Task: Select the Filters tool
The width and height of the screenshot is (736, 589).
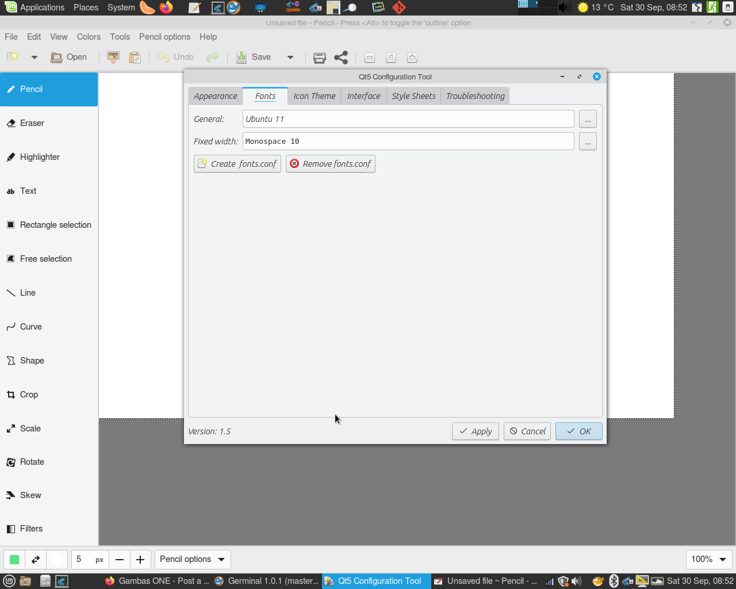Action: (x=31, y=529)
